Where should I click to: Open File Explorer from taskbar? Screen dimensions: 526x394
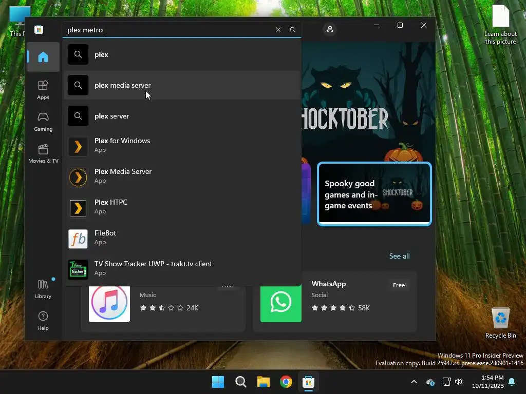(x=264, y=382)
